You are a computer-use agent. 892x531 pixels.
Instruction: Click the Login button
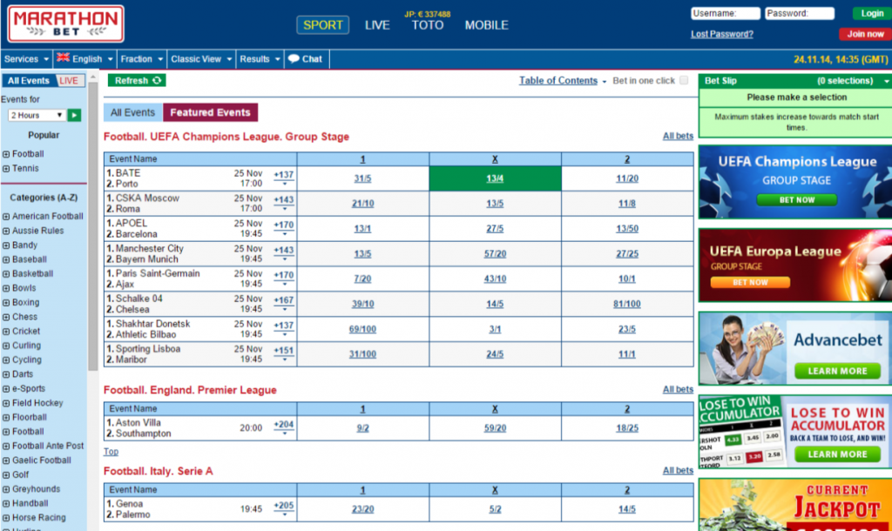(871, 13)
